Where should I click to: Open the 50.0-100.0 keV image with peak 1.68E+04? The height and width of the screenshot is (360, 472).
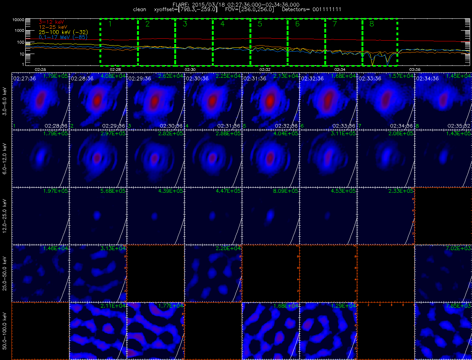[x=271, y=331]
